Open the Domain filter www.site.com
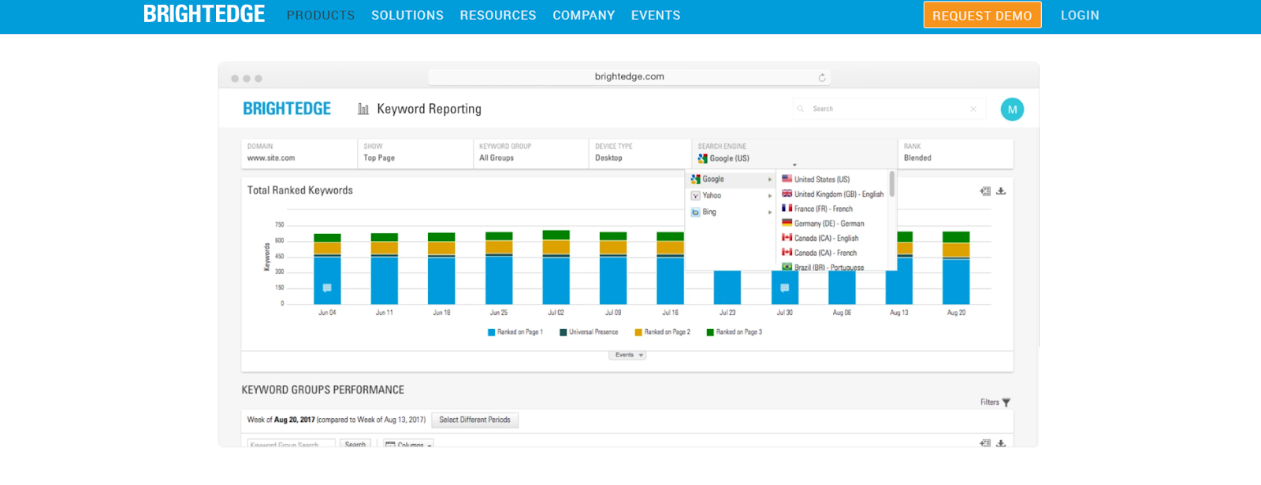This screenshot has height=485, width=1261. coord(299,153)
